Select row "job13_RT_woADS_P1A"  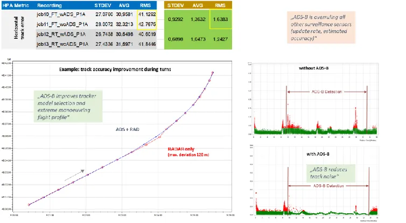coord(96,44)
